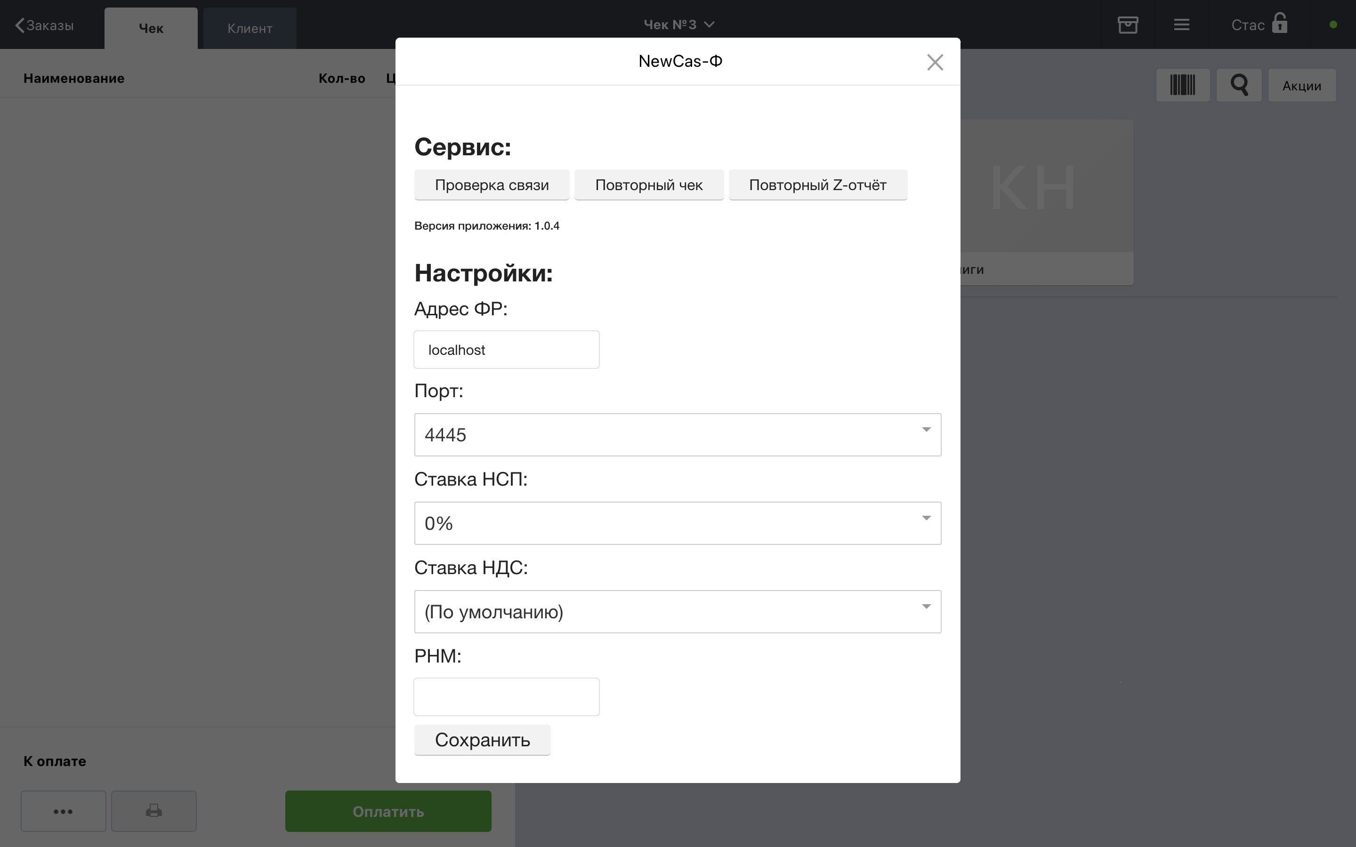Click Сохранить to save settings
The width and height of the screenshot is (1356, 847).
[482, 740]
